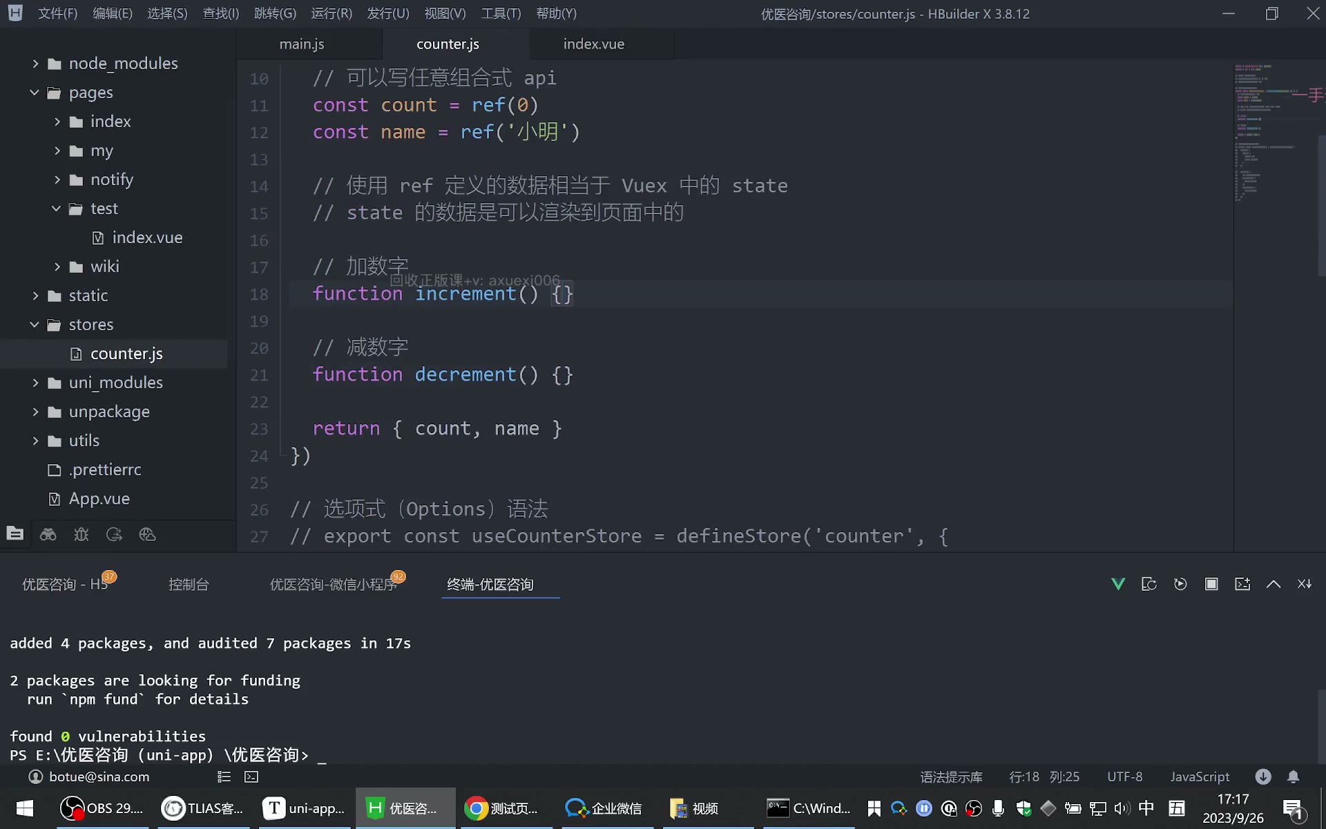Click the user account icon in status bar

[x=35, y=777]
